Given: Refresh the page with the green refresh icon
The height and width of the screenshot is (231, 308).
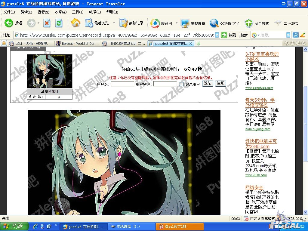Looking at the screenshot, I should 59,23.
